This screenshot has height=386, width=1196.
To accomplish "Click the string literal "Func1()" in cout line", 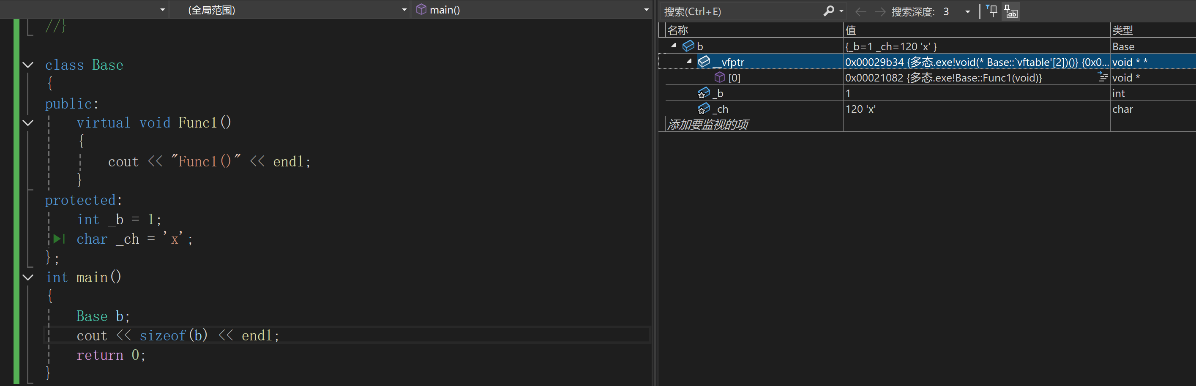I will click(206, 161).
